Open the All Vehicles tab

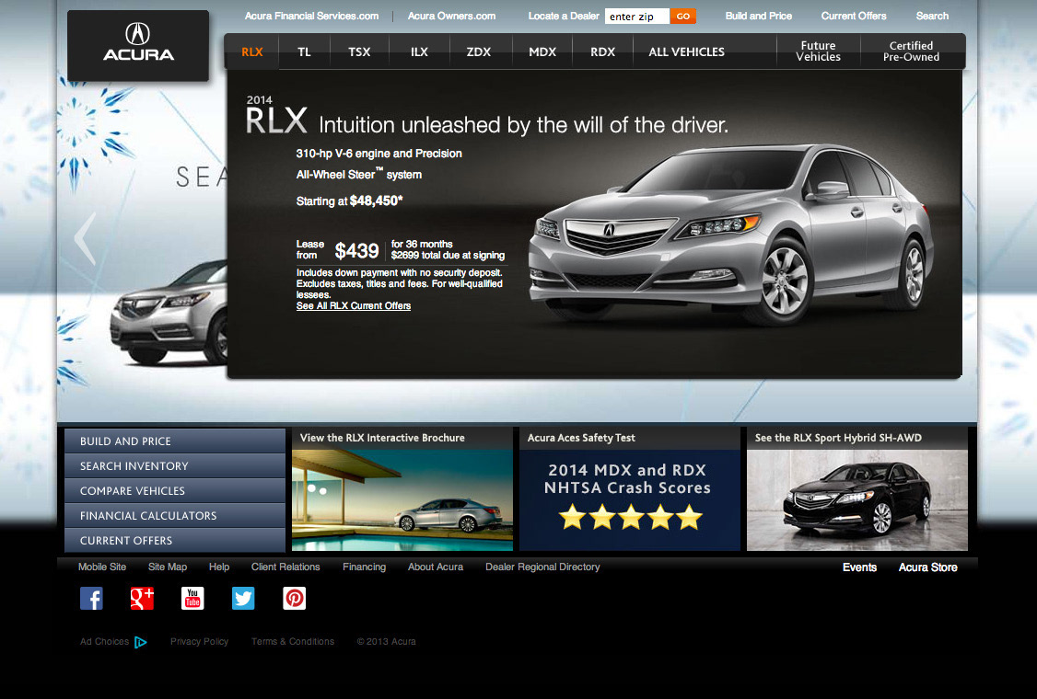tap(686, 52)
